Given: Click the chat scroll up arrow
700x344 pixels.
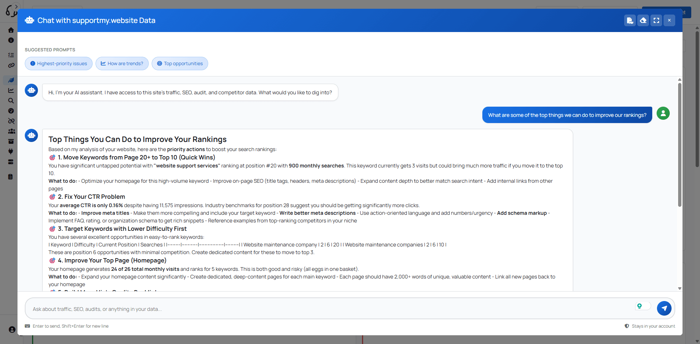Looking at the screenshot, I should pos(680,79).
